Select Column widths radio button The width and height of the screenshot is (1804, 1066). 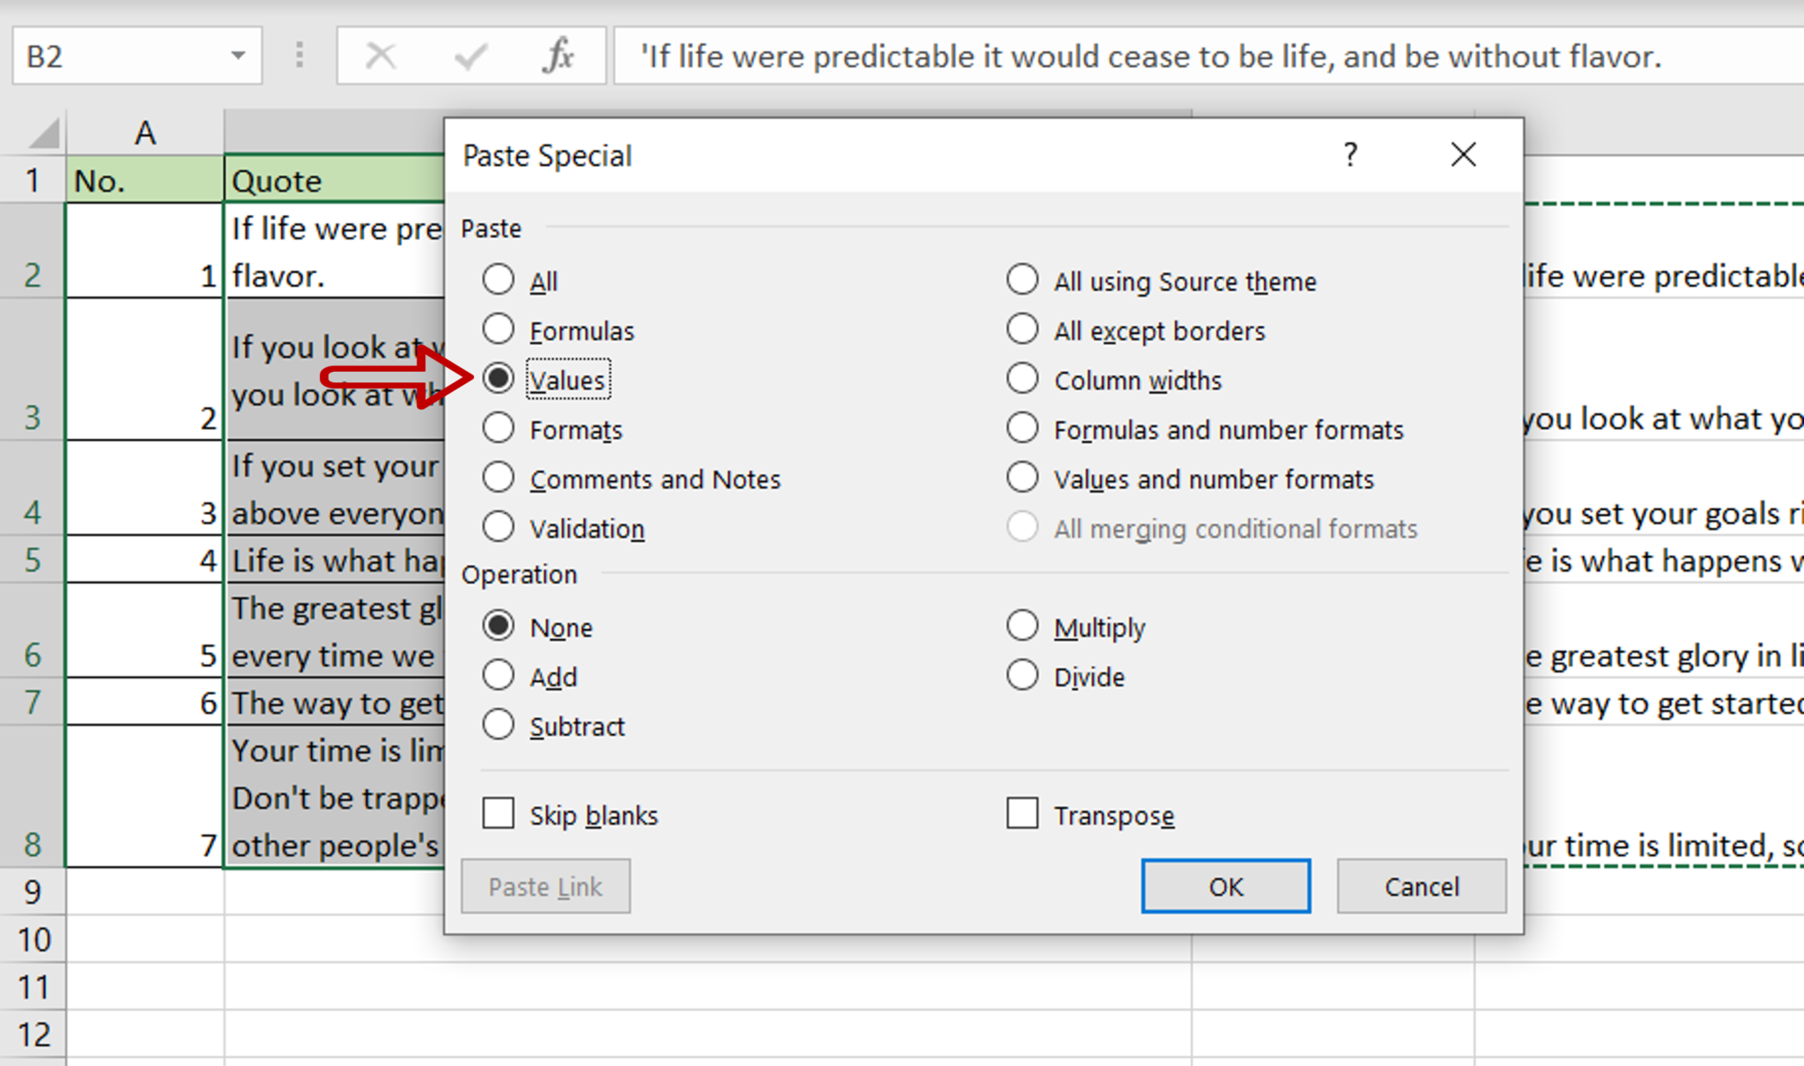(1023, 380)
